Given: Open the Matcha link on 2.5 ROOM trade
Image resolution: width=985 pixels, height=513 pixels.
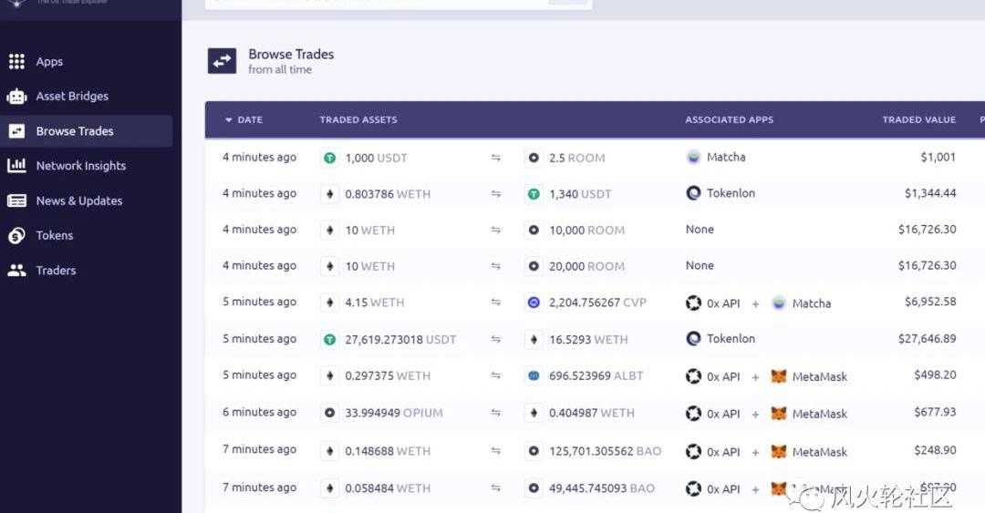Looking at the screenshot, I should click(726, 158).
